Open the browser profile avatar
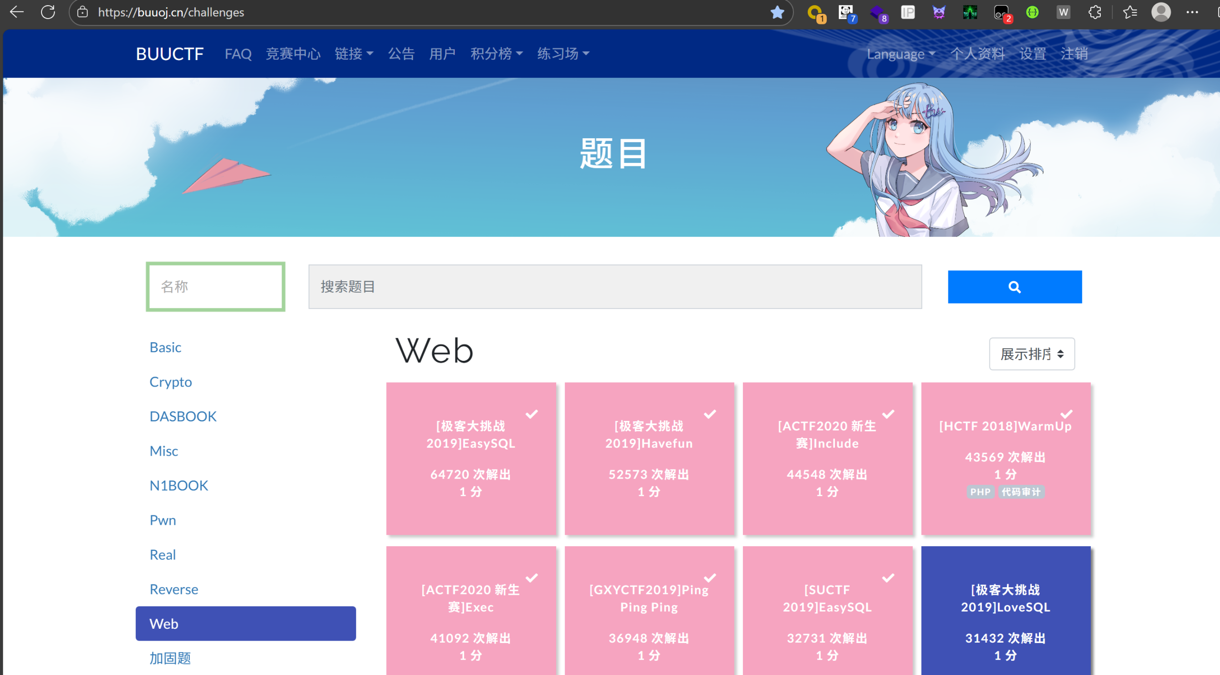This screenshot has height=675, width=1220. click(1161, 12)
